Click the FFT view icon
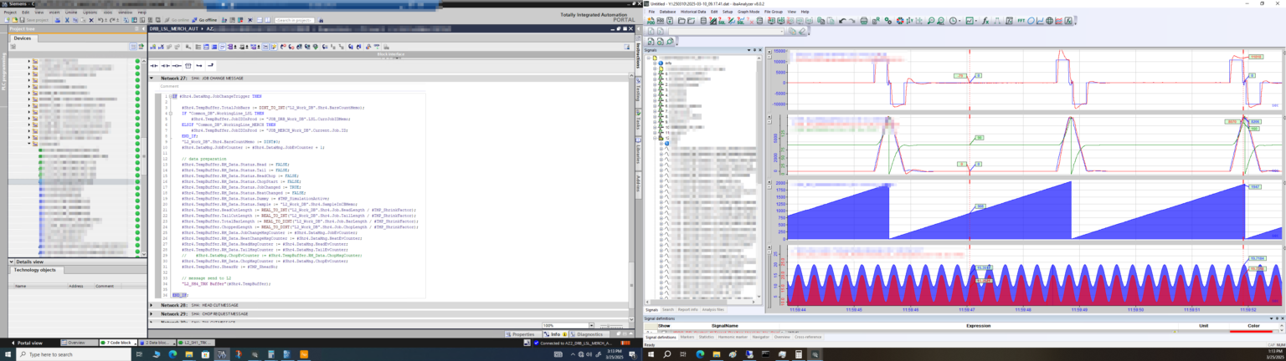This screenshot has height=361, width=1286. (x=1019, y=21)
